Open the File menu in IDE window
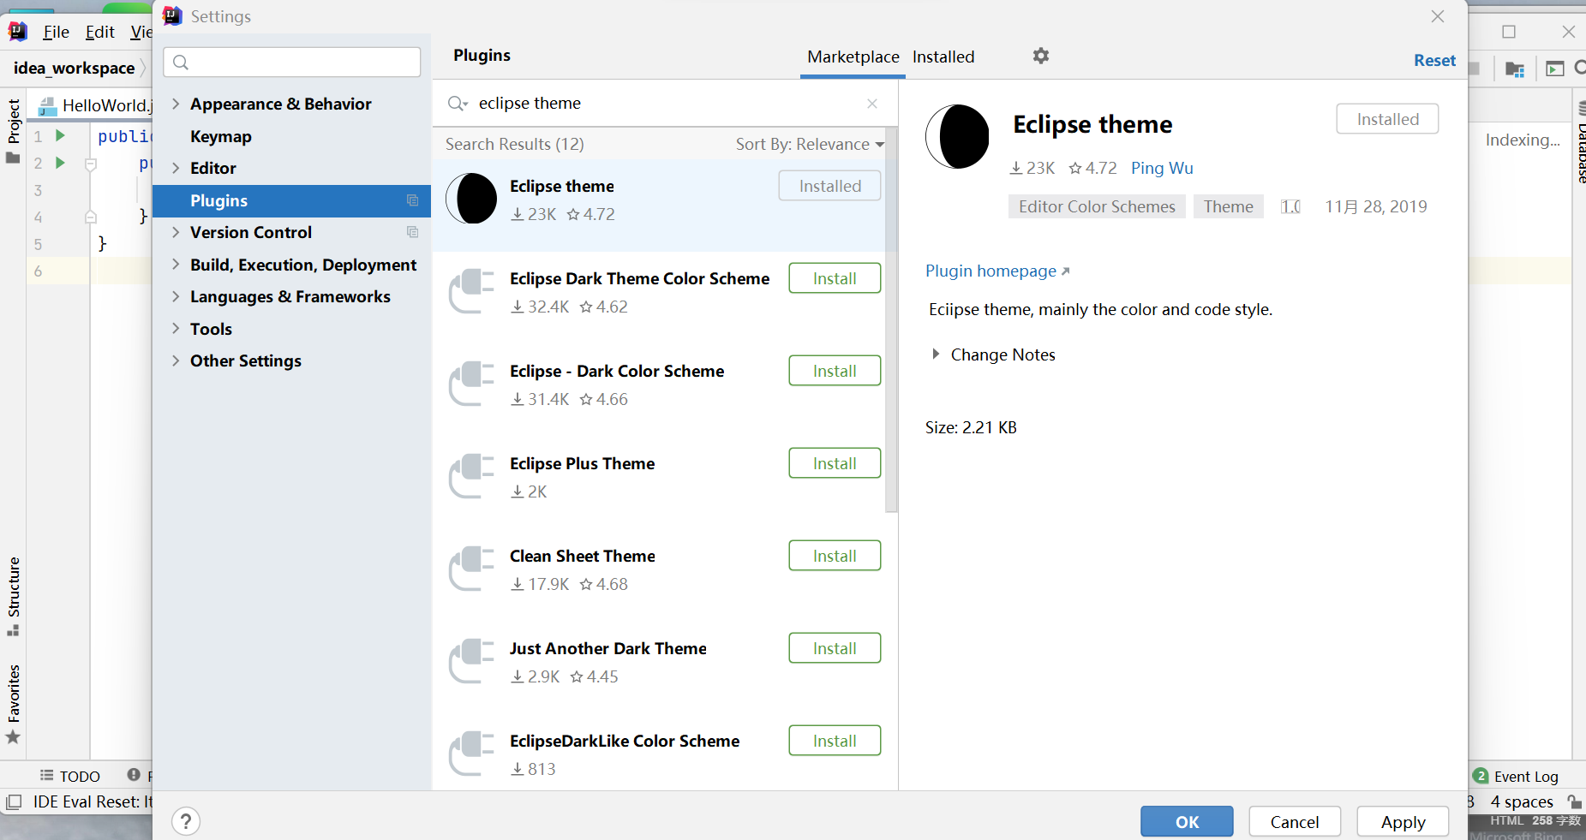Image resolution: width=1586 pixels, height=840 pixels. (x=56, y=32)
